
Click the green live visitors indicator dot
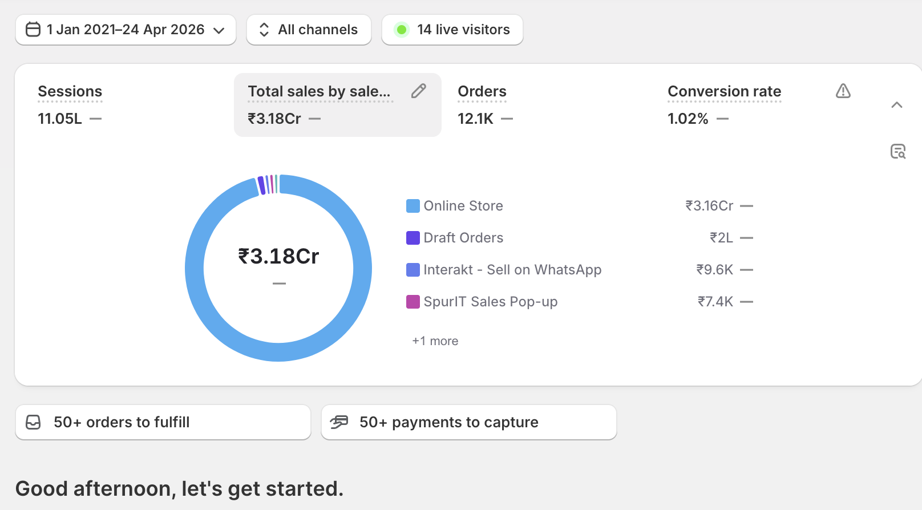pos(402,30)
